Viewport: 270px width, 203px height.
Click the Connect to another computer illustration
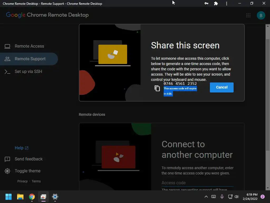click(115, 157)
